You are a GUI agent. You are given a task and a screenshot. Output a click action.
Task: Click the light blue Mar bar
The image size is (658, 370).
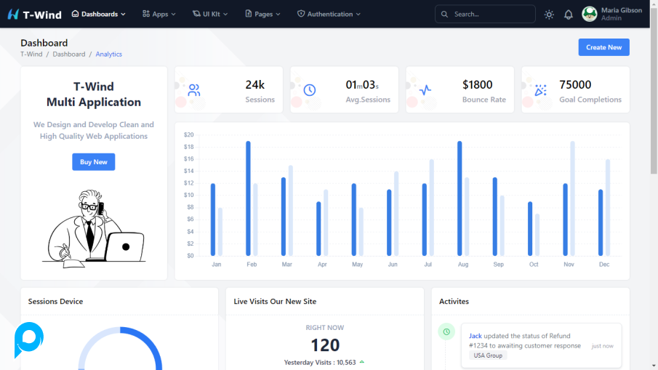click(x=291, y=211)
